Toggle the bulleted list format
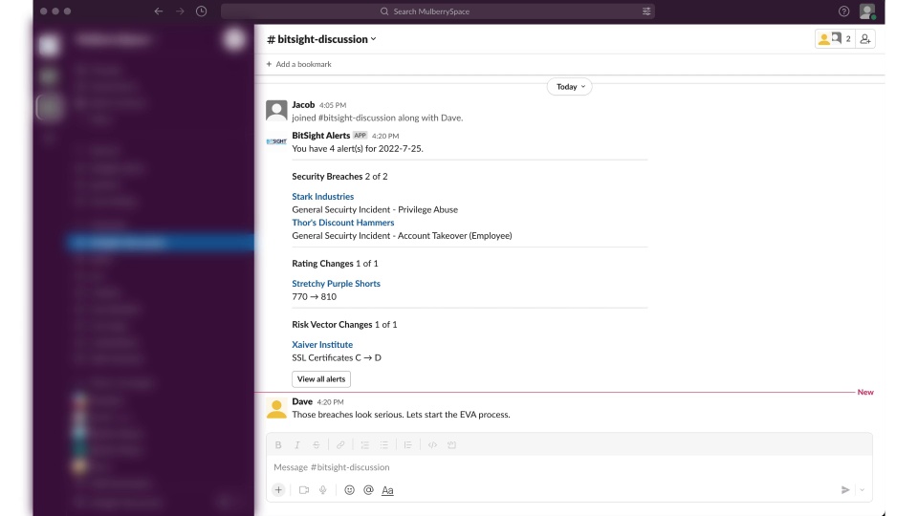Image resolution: width=918 pixels, height=516 pixels. 384,445
